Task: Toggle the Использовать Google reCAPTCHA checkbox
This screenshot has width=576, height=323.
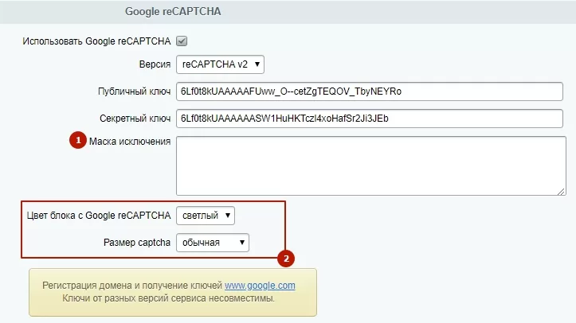Action: click(x=182, y=41)
